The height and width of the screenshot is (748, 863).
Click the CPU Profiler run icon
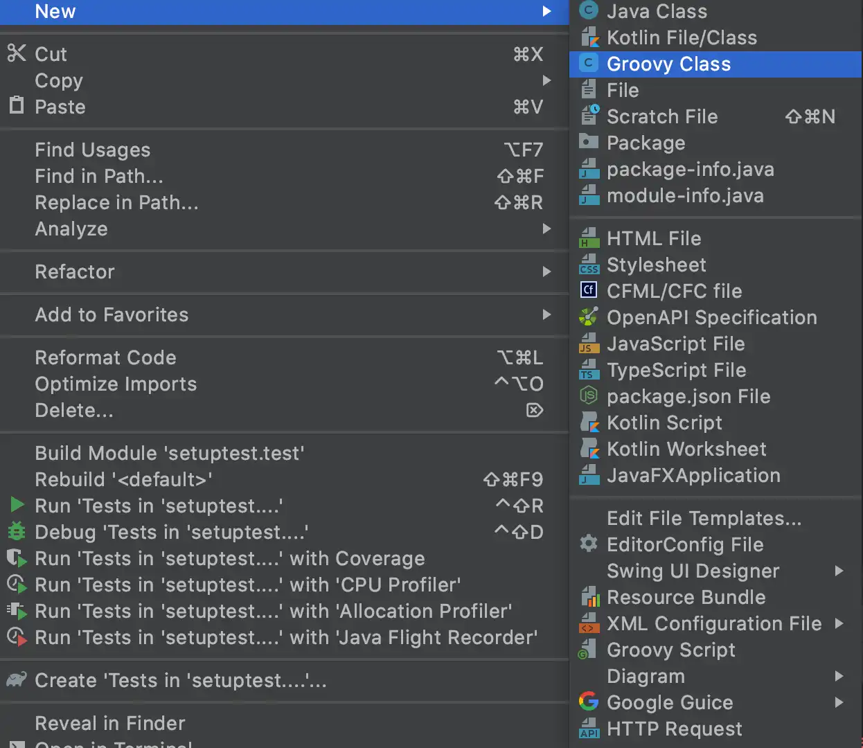click(x=17, y=585)
